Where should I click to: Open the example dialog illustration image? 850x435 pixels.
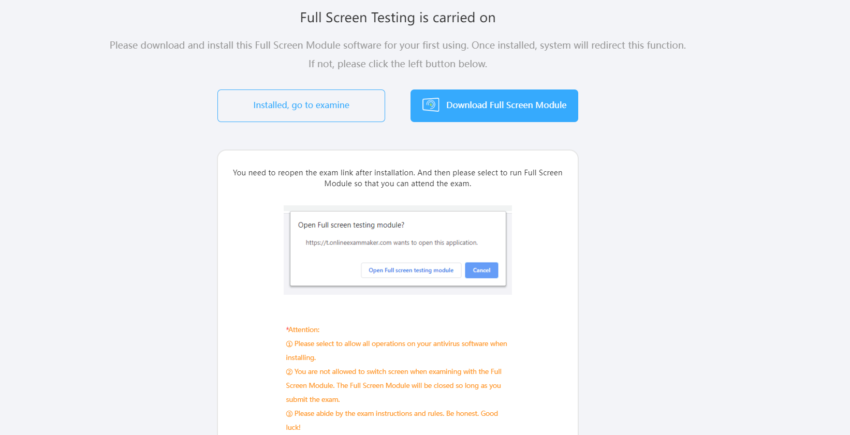398,250
